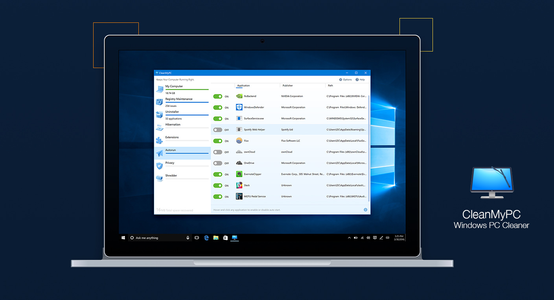554x300 pixels.
Task: Open the Extensions puzzle-piece icon
Action: 160,140
